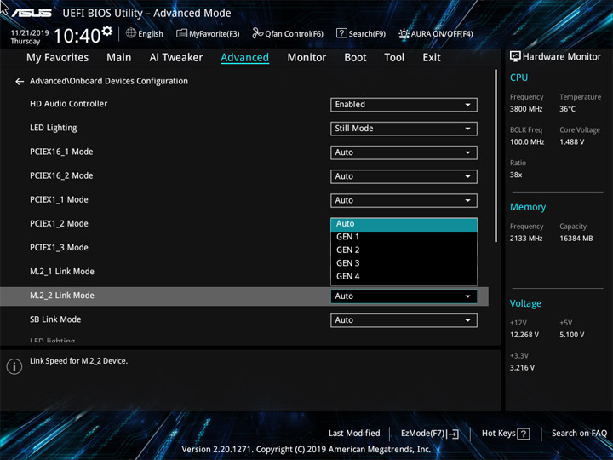This screenshot has width=613, height=460.
Task: Click the 16384 MB capacity value
Action: click(576, 239)
